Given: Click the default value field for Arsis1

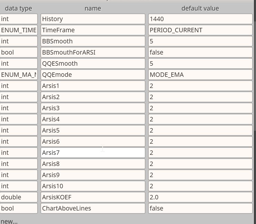Looking at the screenshot, I should (x=200, y=86).
